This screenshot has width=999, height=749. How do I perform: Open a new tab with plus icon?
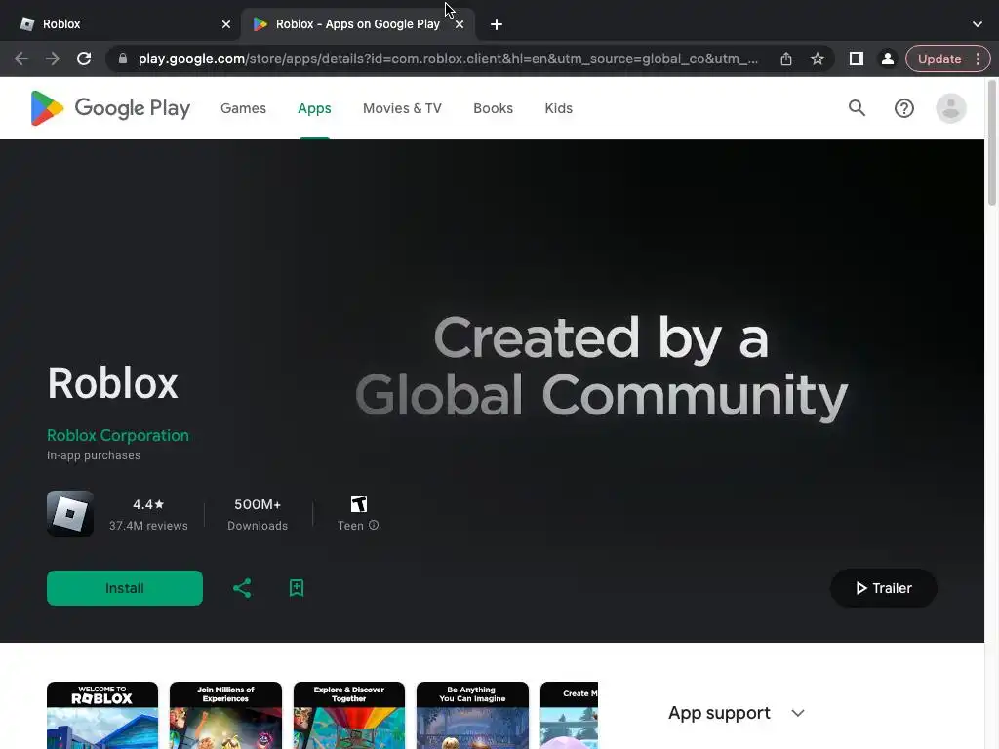pyautogui.click(x=497, y=24)
